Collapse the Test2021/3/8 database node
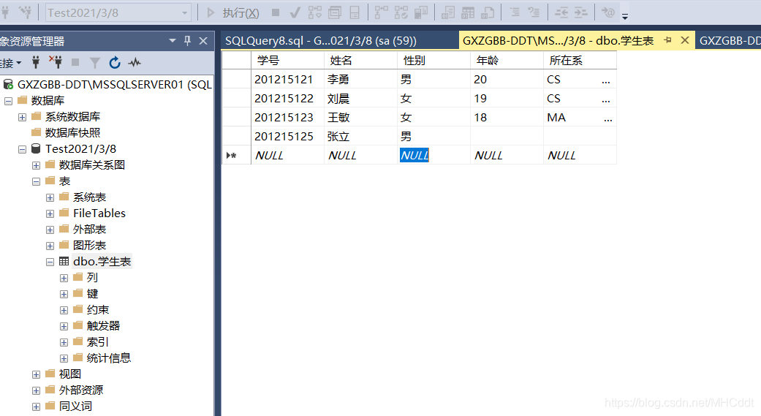761x416 pixels. point(23,149)
